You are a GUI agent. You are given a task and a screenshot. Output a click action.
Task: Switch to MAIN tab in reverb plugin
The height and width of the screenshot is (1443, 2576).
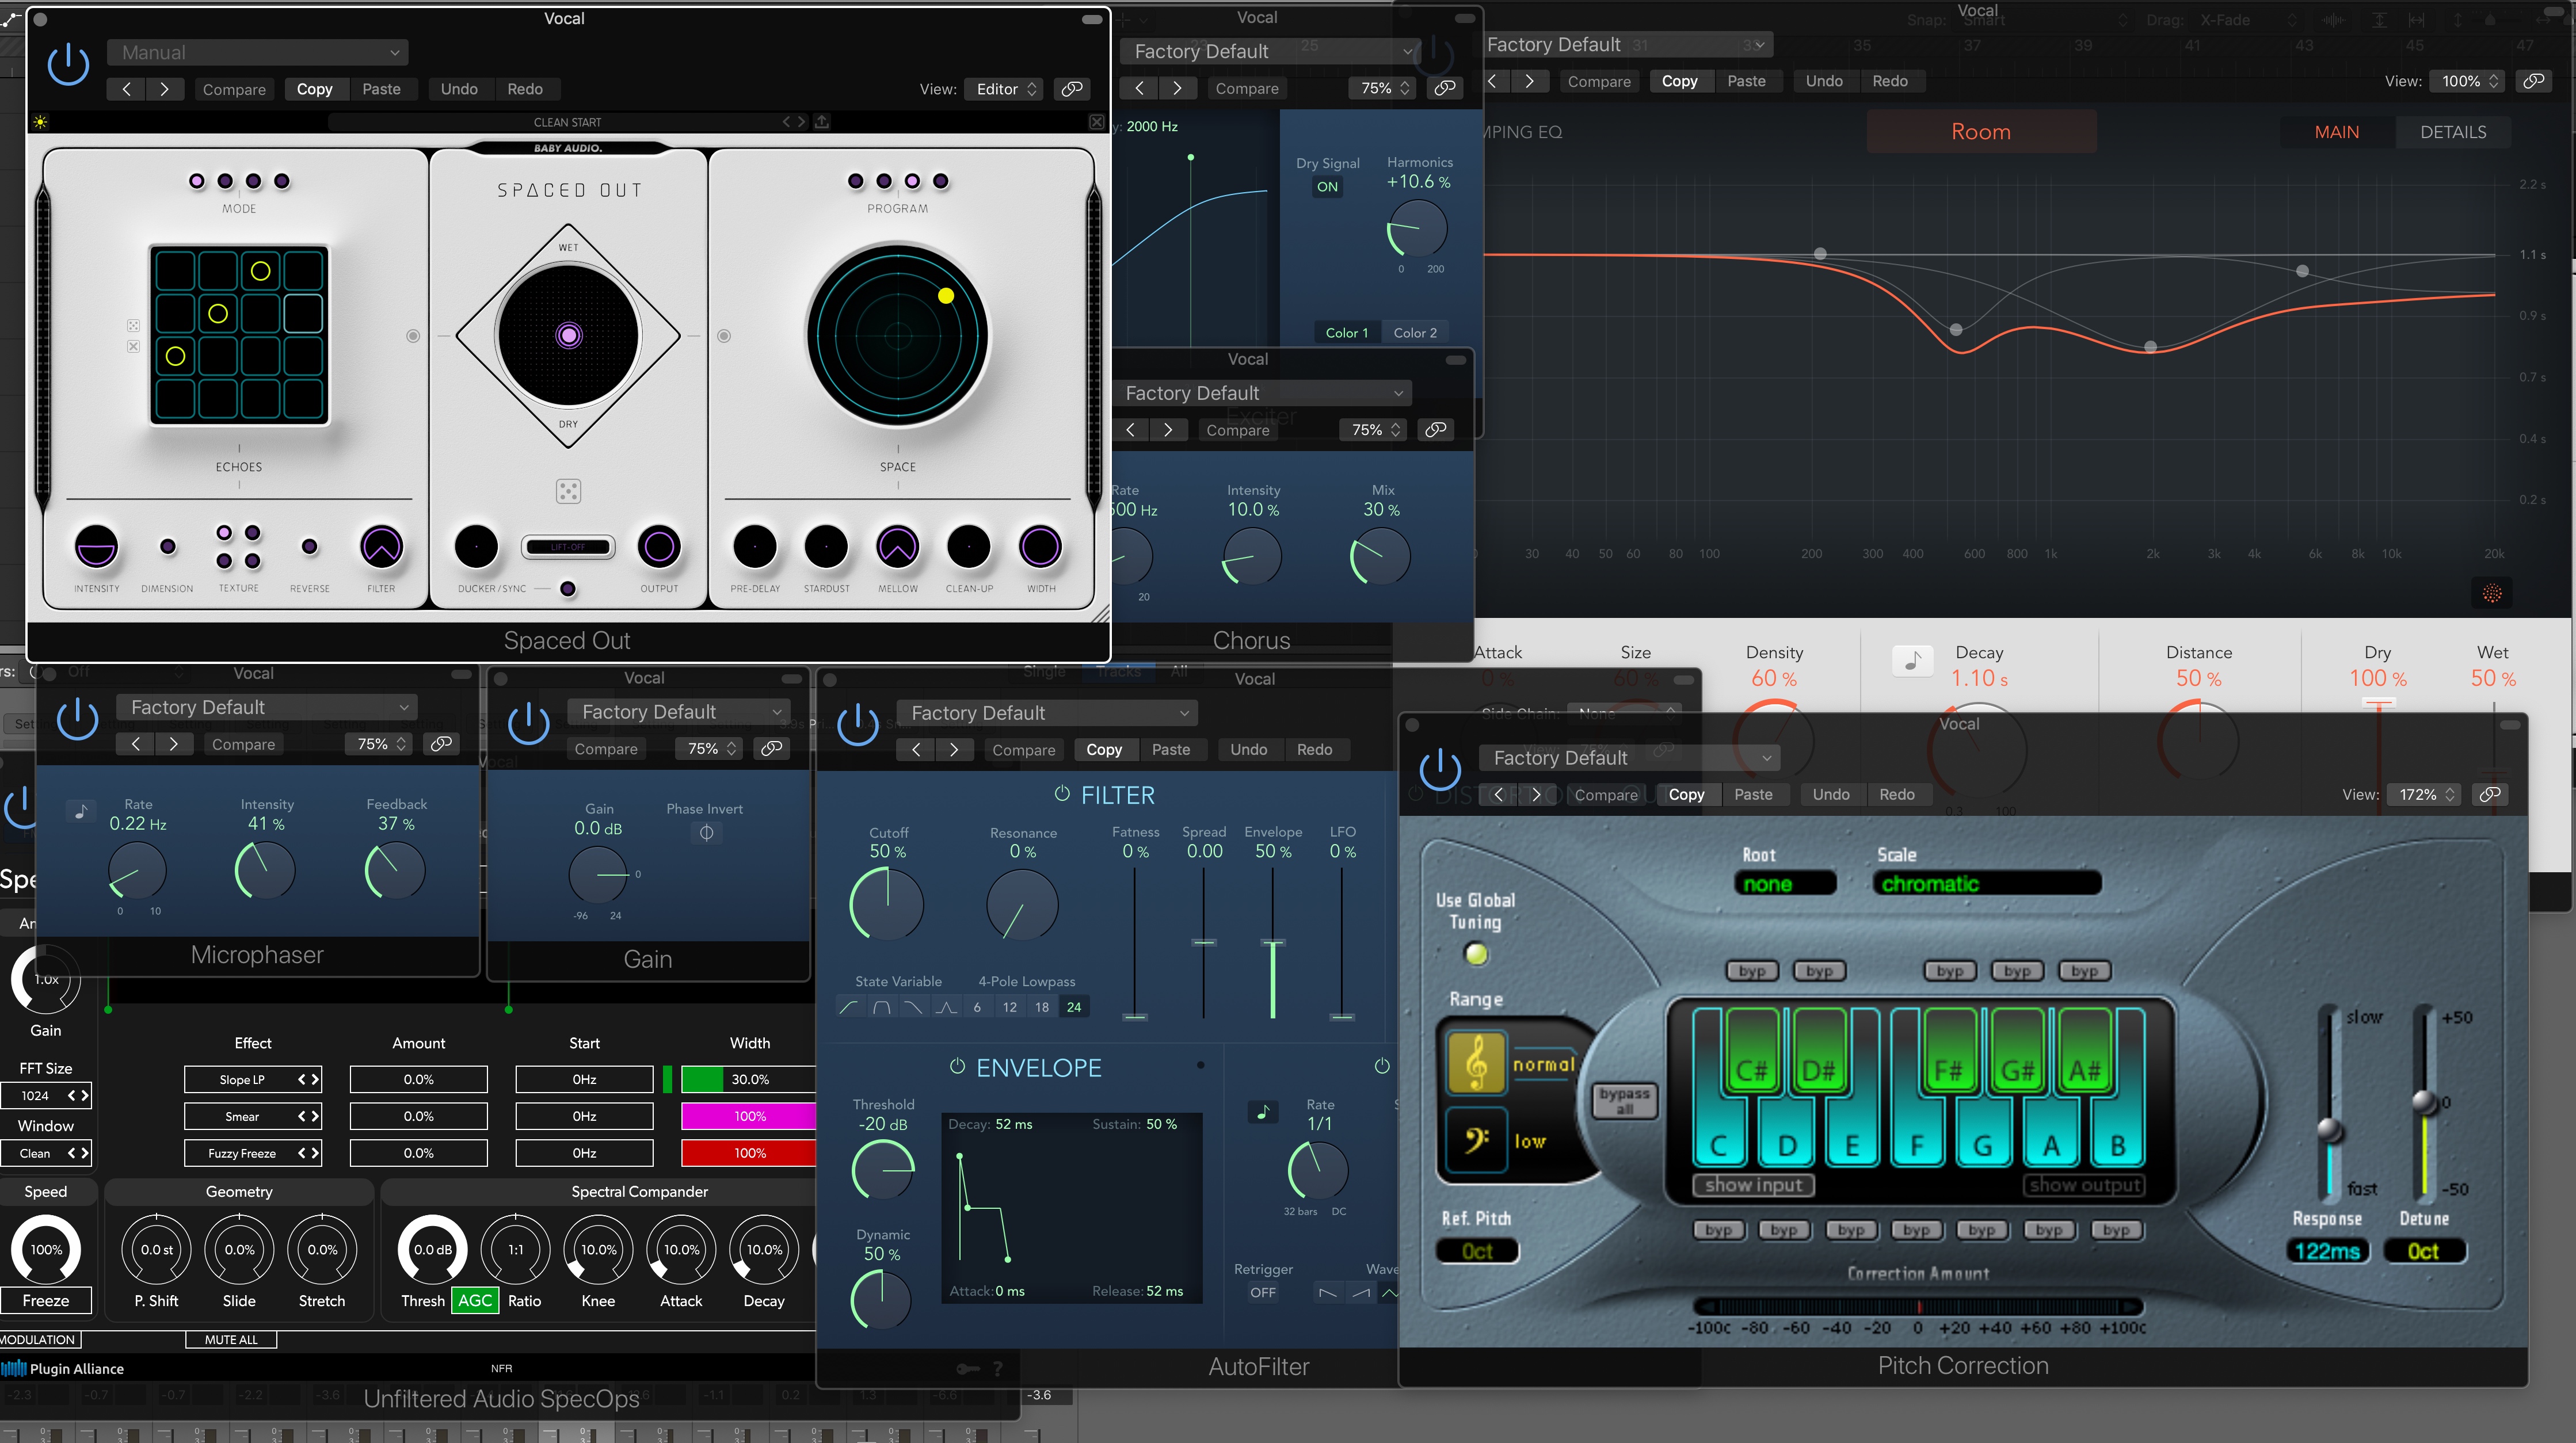coord(2336,132)
